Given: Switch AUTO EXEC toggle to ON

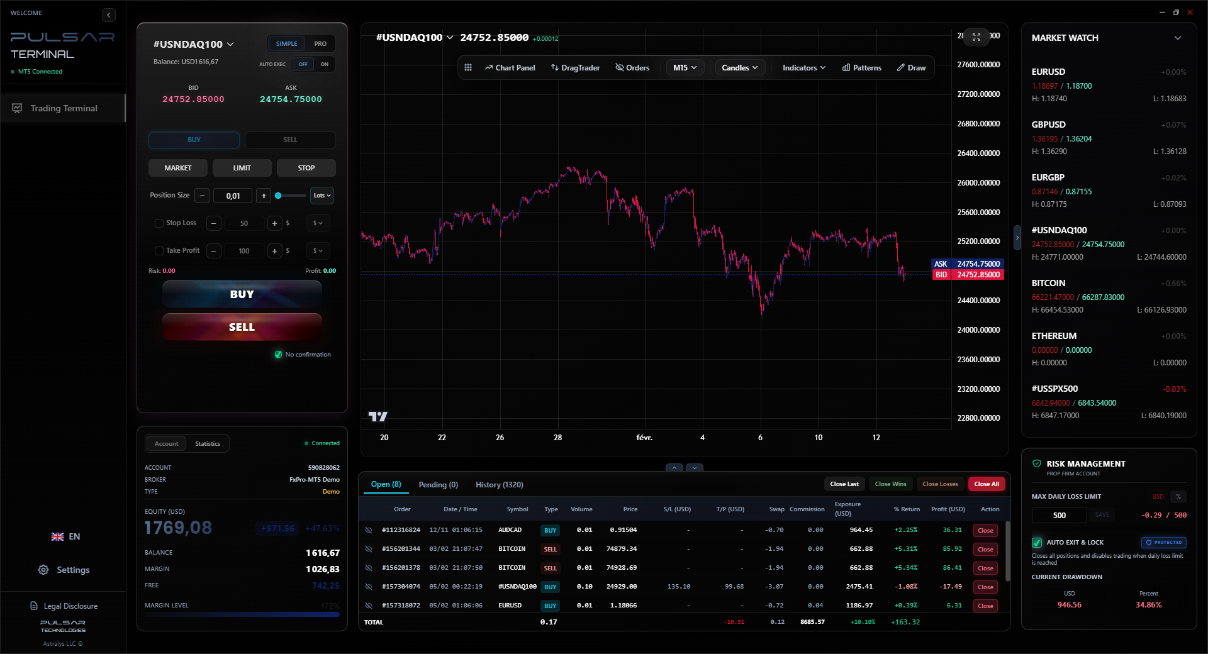Looking at the screenshot, I should tap(325, 64).
